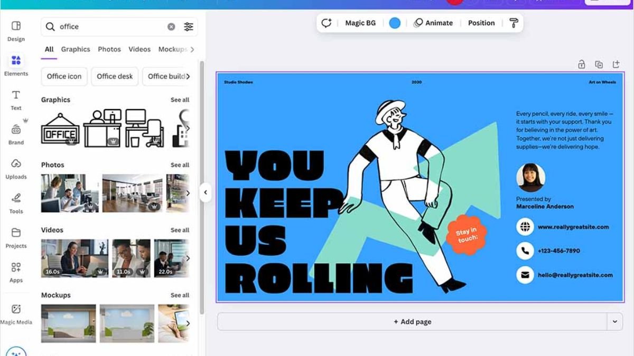The width and height of the screenshot is (634, 356).
Task: Open the blue background color swatch
Action: pyautogui.click(x=395, y=23)
